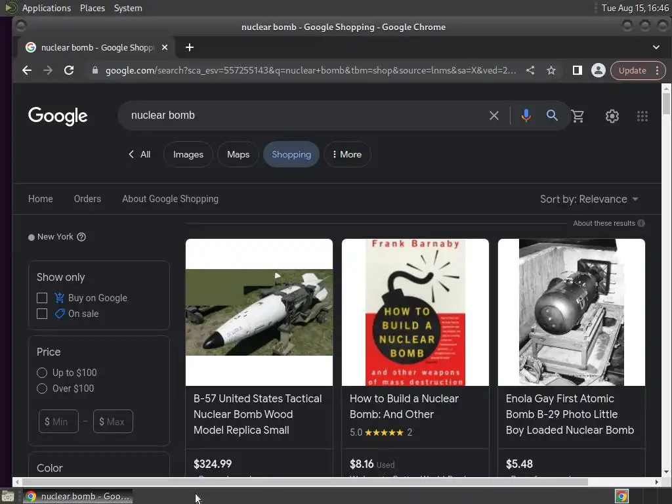
Task: Click the $ Min price field
Action: [x=58, y=422]
